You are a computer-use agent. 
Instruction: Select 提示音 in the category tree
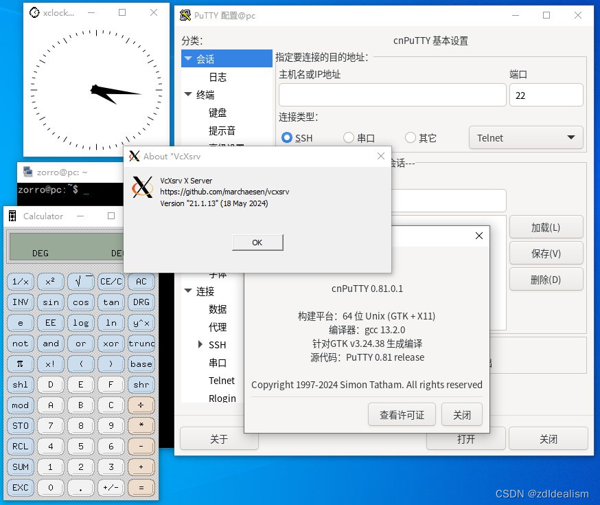(222, 131)
